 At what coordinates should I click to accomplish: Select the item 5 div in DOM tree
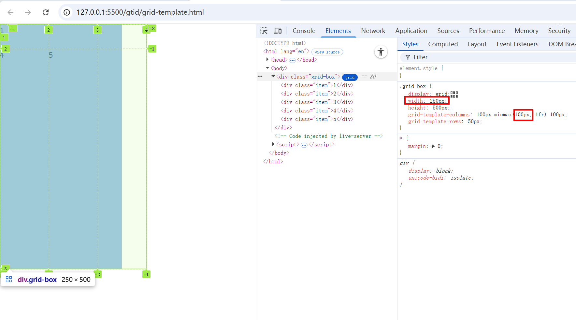(x=317, y=119)
